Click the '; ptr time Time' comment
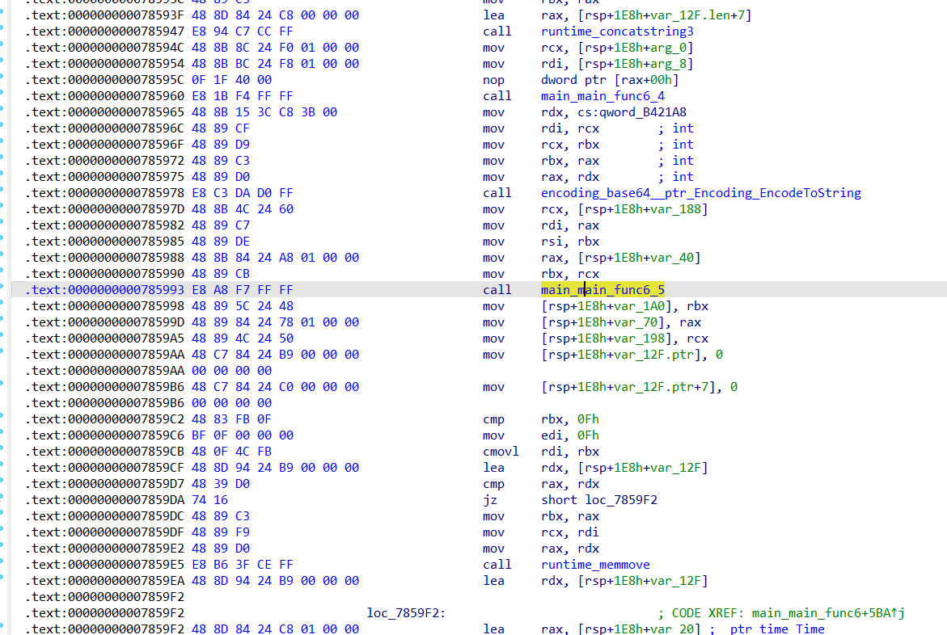 tap(767, 629)
